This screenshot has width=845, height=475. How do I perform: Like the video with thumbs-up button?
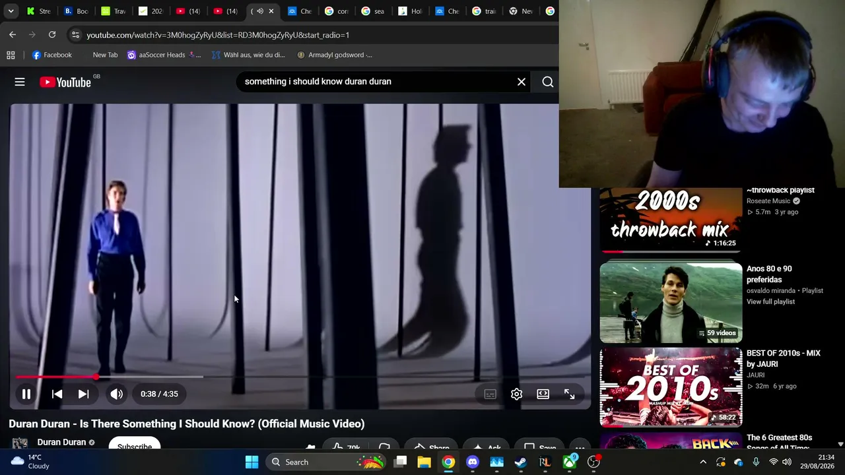pos(346,447)
